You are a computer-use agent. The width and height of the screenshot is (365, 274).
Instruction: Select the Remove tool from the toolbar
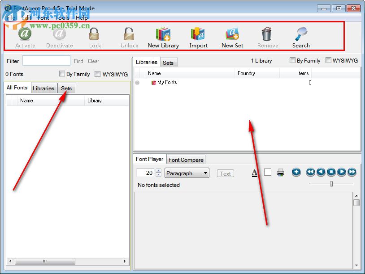(x=267, y=37)
